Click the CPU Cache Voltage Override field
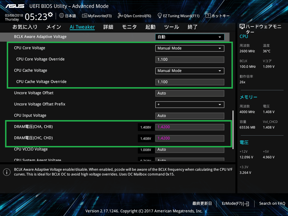The height and width of the screenshot is (216, 288). 190,82
